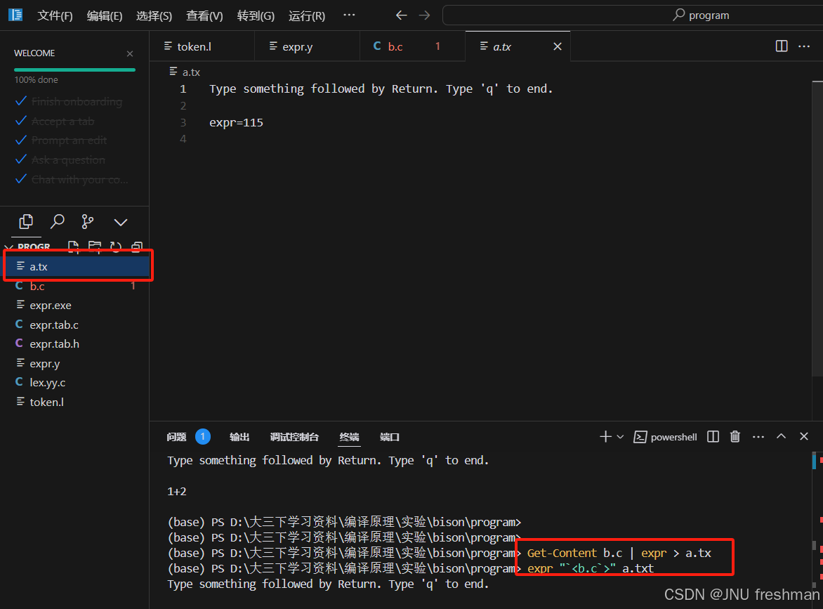Create a new terminal with plus
Screen dimensions: 823x609
(x=606, y=437)
